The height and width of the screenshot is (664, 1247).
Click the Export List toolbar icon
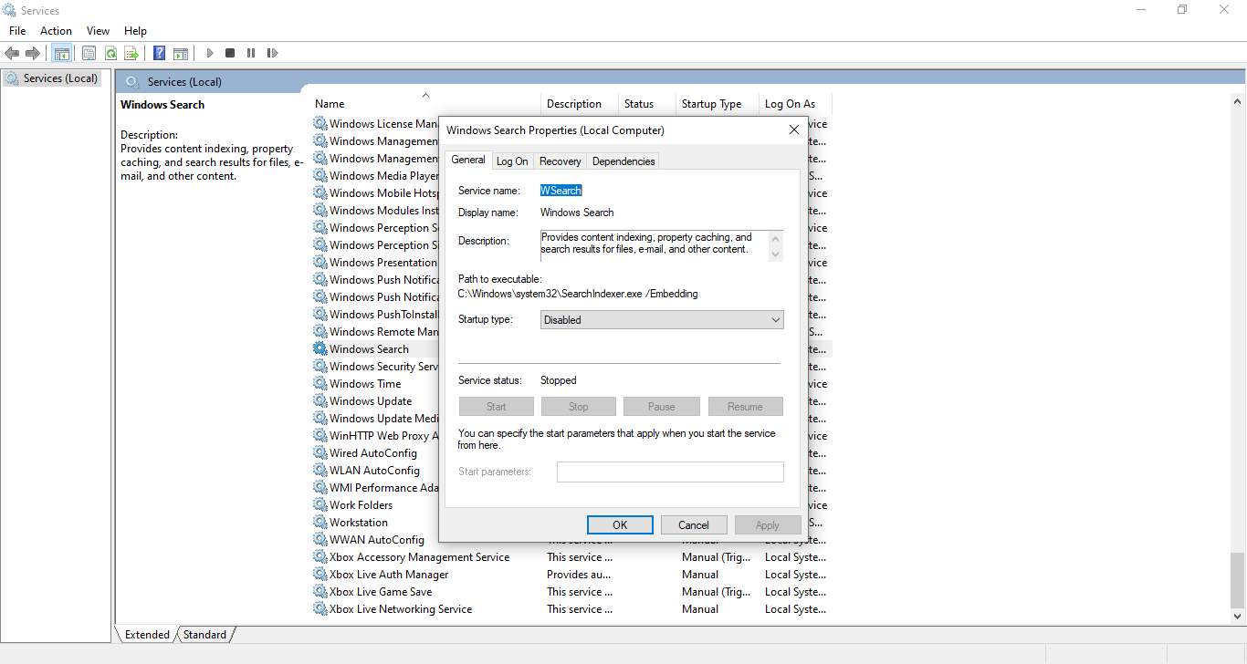pos(131,54)
